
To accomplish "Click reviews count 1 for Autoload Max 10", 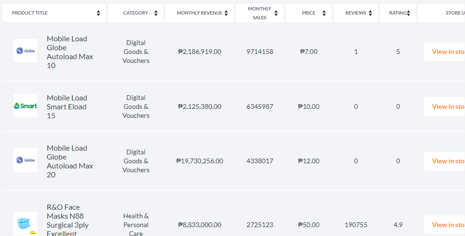I will (356, 52).
